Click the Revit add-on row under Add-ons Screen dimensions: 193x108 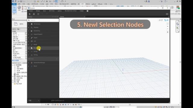[x=43, y=66]
